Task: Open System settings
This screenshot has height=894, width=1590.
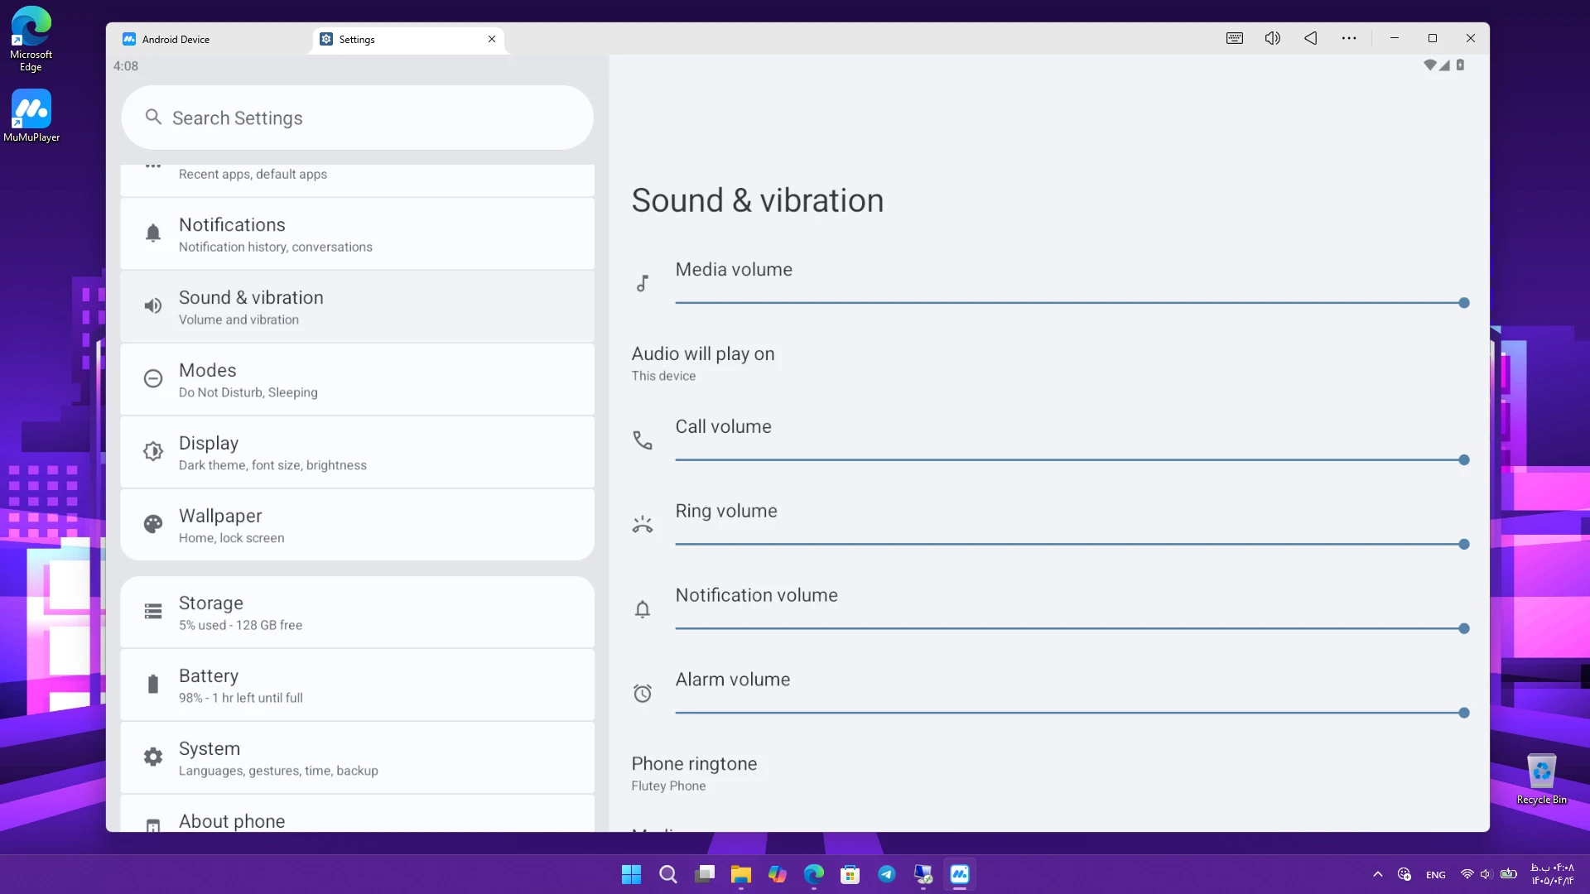Action: pos(357,758)
